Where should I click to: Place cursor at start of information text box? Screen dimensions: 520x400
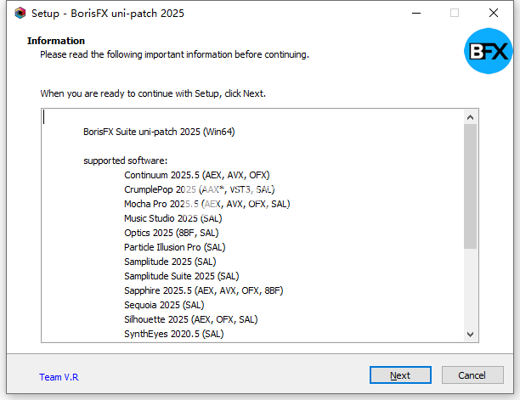(x=45, y=118)
